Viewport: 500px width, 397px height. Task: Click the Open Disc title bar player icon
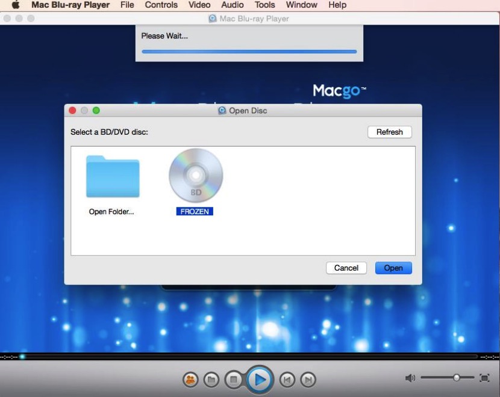click(x=222, y=111)
